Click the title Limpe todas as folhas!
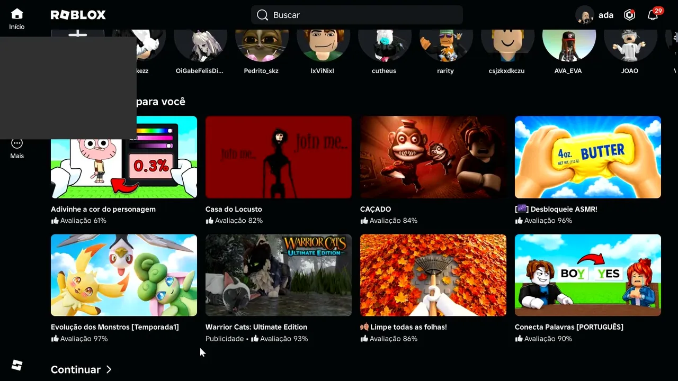 click(x=404, y=327)
